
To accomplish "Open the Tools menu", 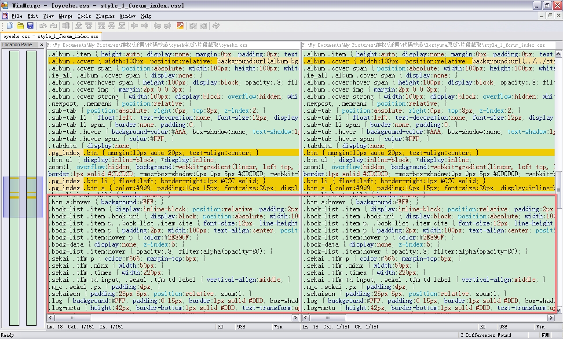I will click(84, 16).
